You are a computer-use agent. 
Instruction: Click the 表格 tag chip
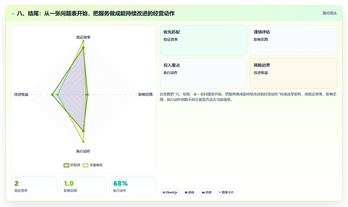(x=189, y=192)
